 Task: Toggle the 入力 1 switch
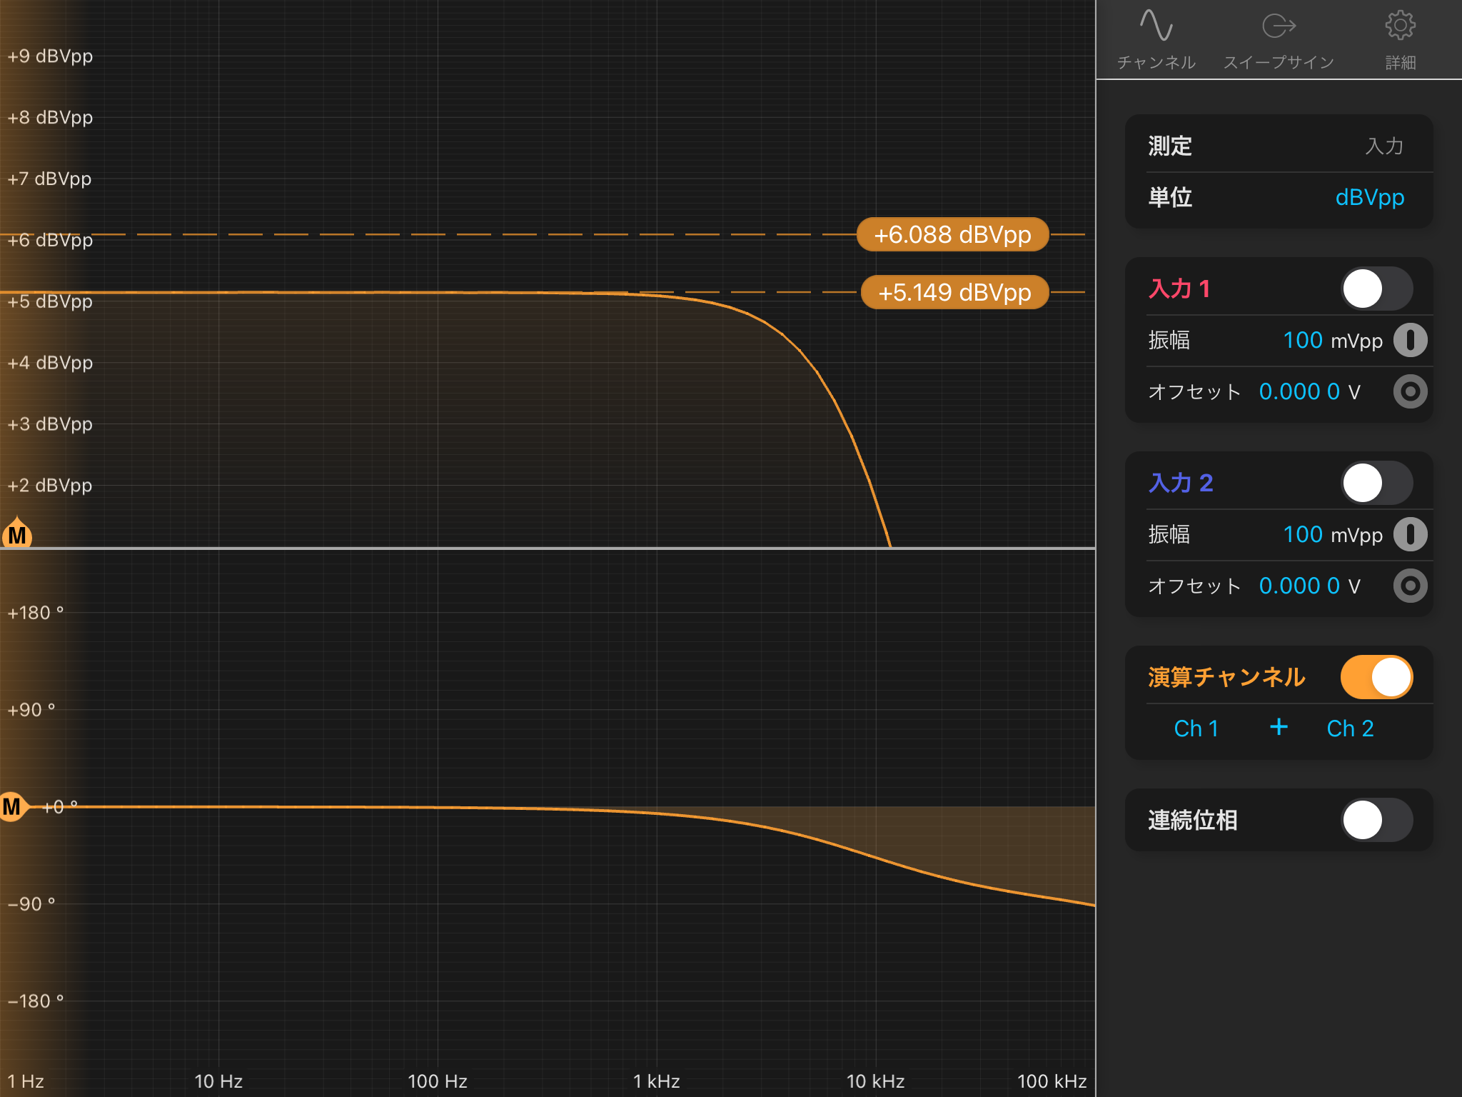click(1376, 289)
